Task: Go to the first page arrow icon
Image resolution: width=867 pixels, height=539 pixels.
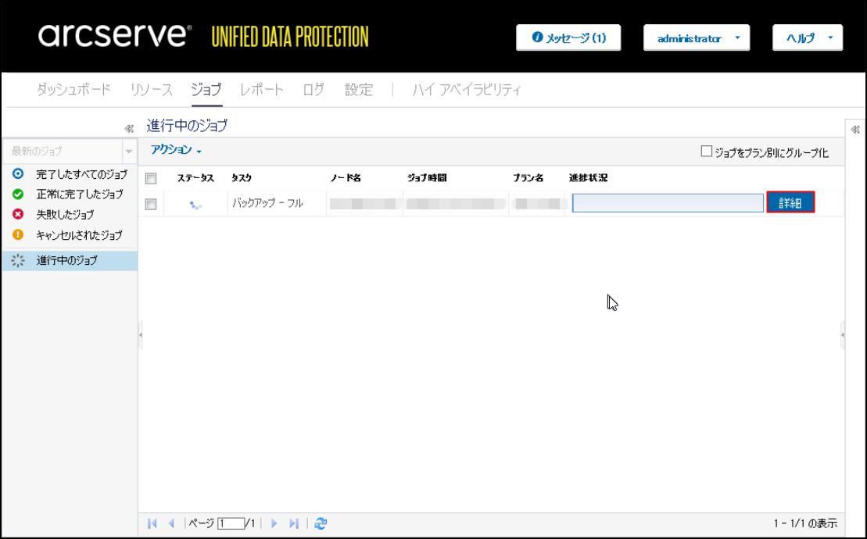Action: point(152,523)
